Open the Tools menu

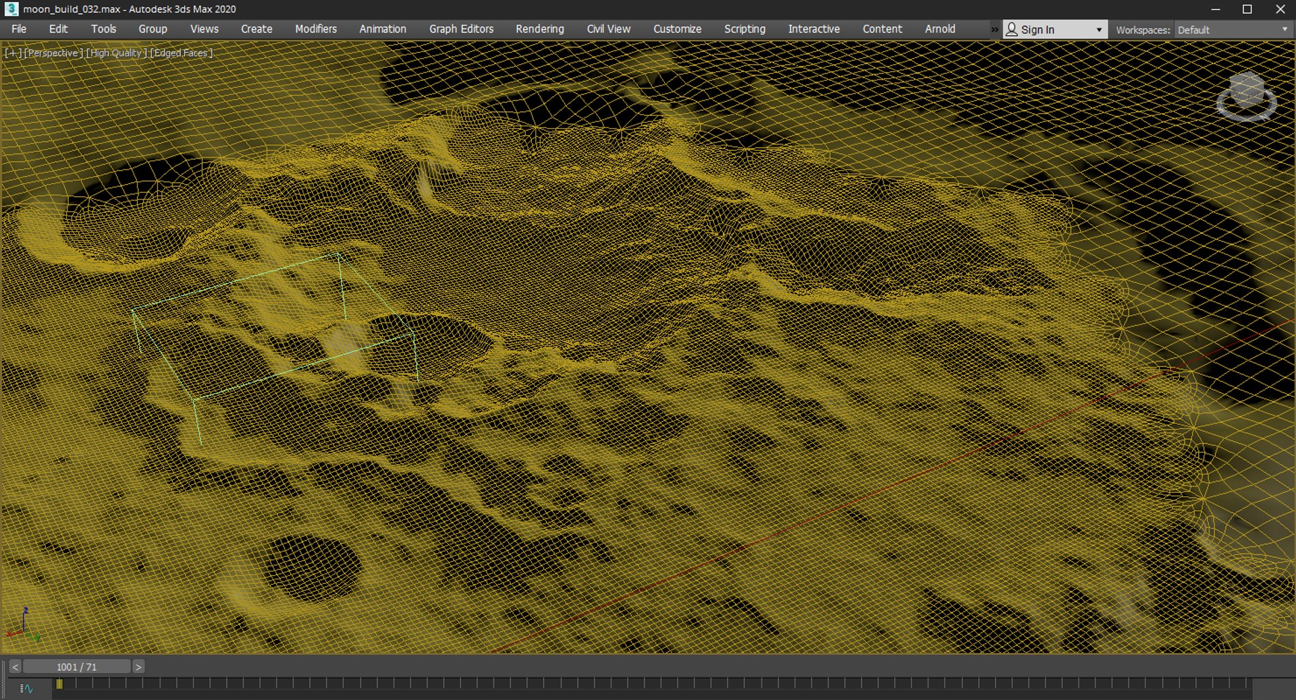(103, 29)
